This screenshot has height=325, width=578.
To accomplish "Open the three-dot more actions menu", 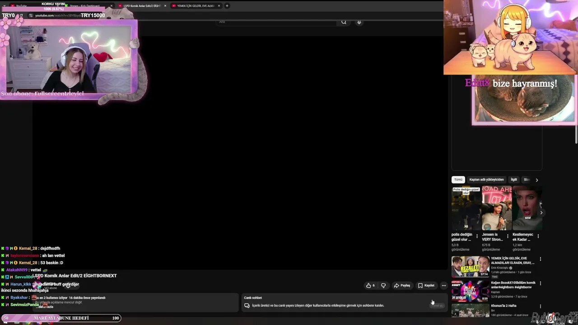I will coord(443,285).
